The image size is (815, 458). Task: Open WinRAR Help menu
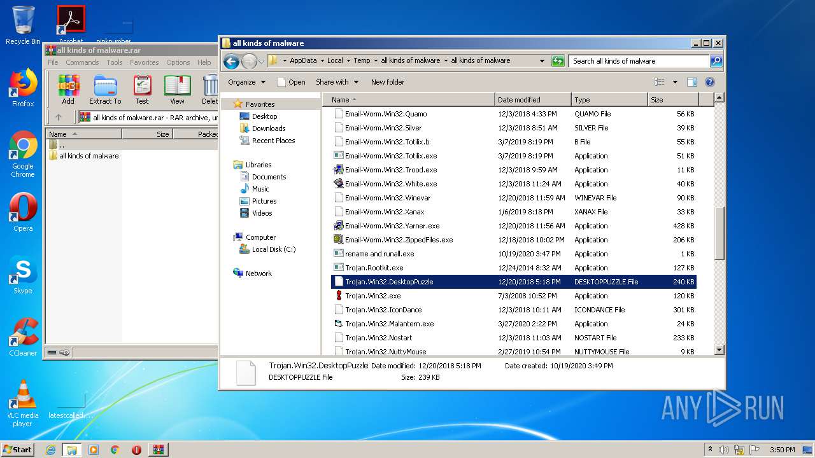[x=204, y=62]
